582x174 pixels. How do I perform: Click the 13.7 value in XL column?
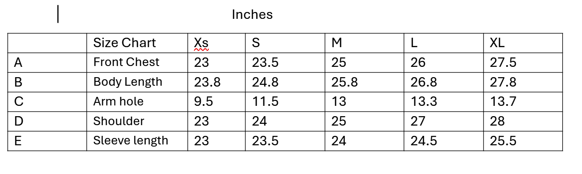503,102
